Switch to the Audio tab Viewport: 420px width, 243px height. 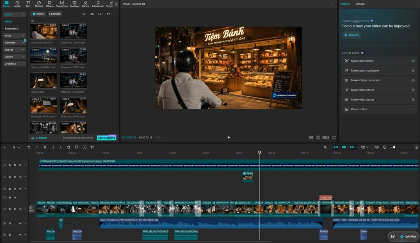click(17, 4)
